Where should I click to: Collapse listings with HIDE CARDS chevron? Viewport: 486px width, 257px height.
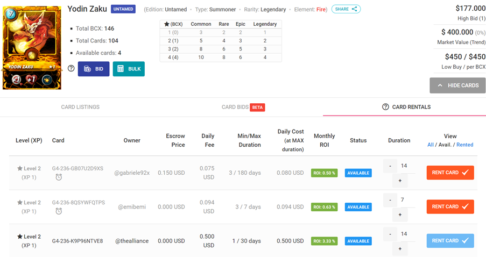click(440, 85)
